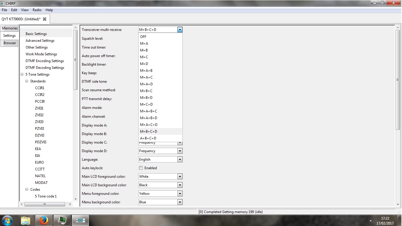402x226 pixels.
Task: Open the Radio menu
Action: coord(37,10)
